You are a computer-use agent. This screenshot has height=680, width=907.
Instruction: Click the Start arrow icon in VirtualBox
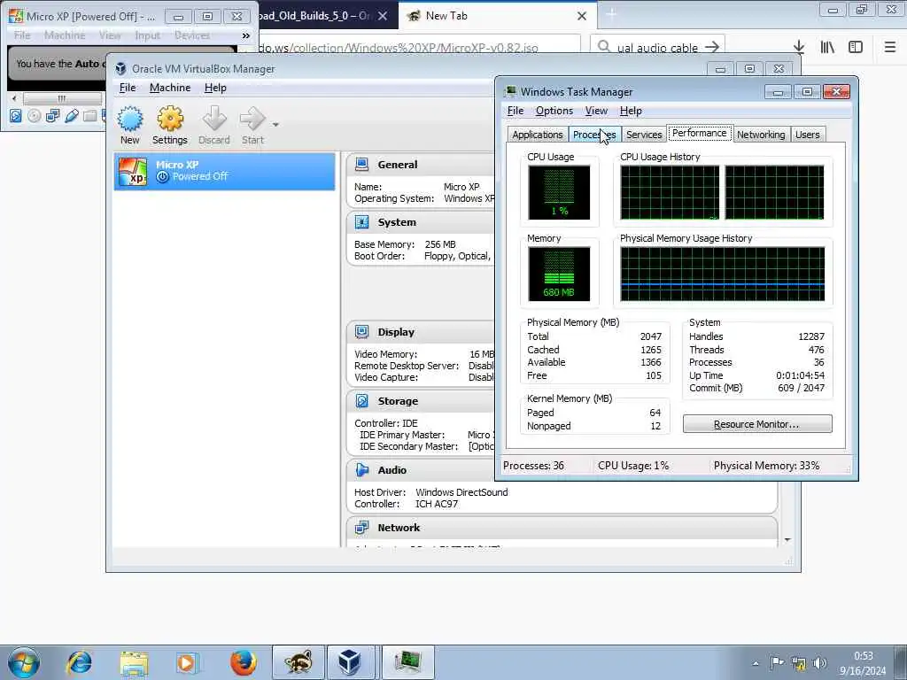click(x=252, y=119)
